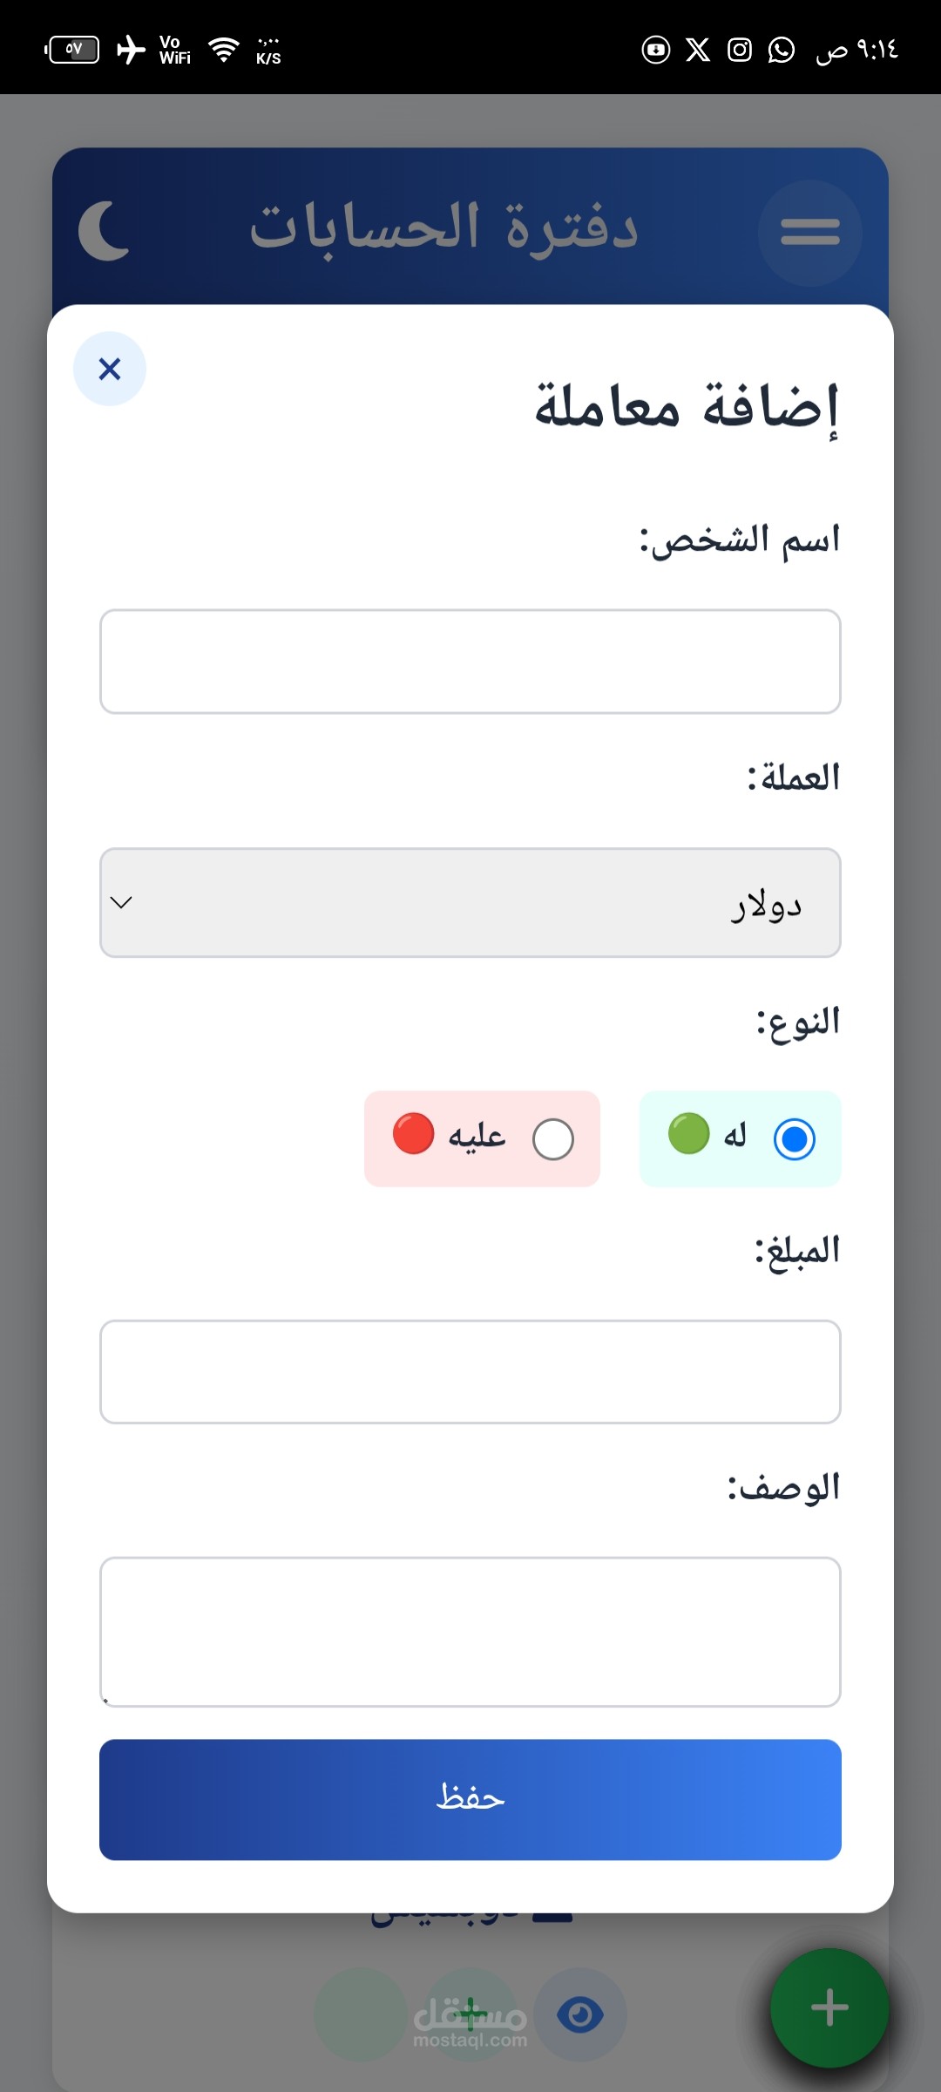This screenshot has width=941, height=2092.
Task: Open the hamburger menu
Action: (x=809, y=233)
